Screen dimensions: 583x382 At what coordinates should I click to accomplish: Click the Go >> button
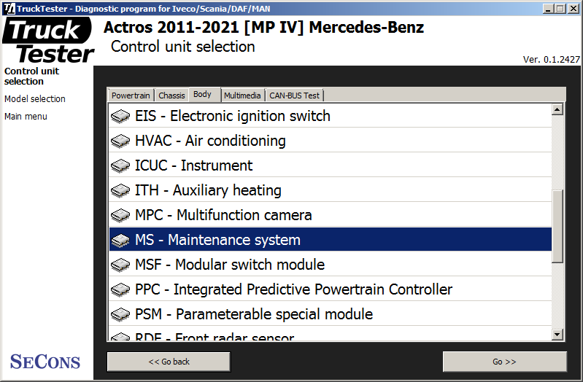(x=504, y=362)
